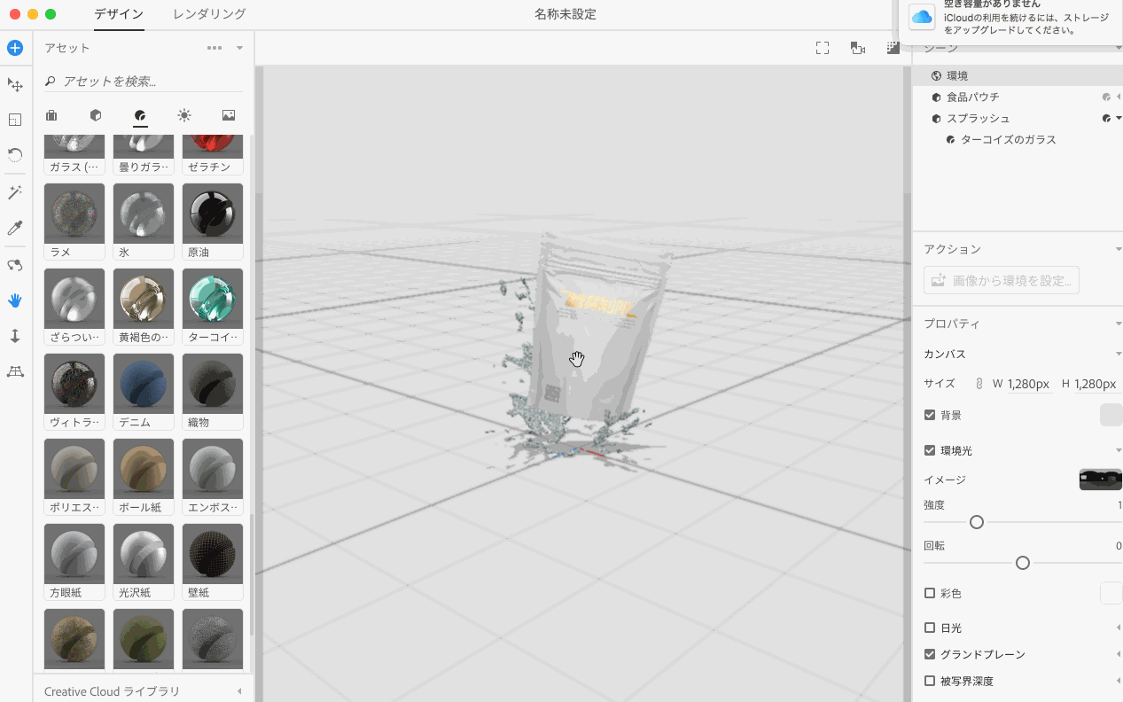Screen dimensions: 1123x702
Task: Click the blue add content plus button
Action: tap(15, 48)
